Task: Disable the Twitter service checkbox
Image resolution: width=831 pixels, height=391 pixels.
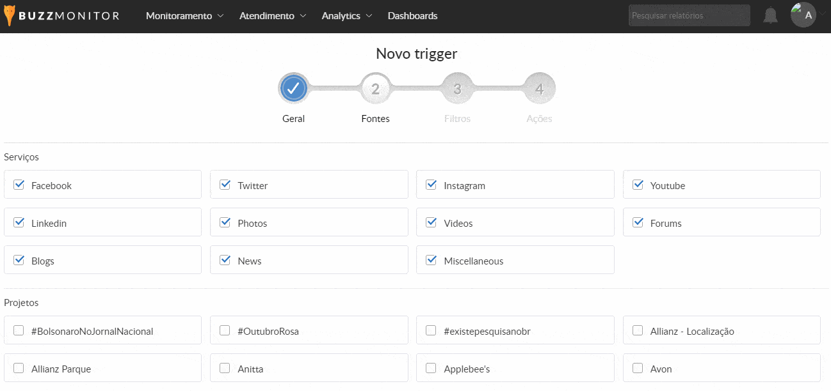Action: point(225,185)
